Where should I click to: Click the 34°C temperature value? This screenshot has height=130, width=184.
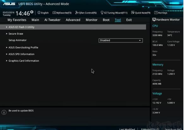pyautogui.click(x=170, y=35)
